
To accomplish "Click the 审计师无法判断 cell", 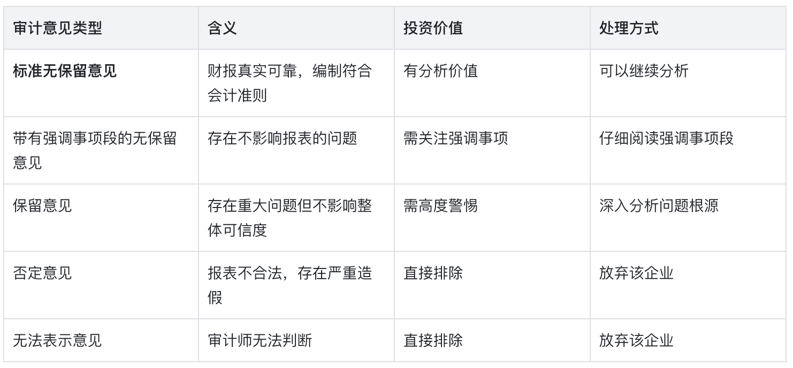I will (x=296, y=340).
